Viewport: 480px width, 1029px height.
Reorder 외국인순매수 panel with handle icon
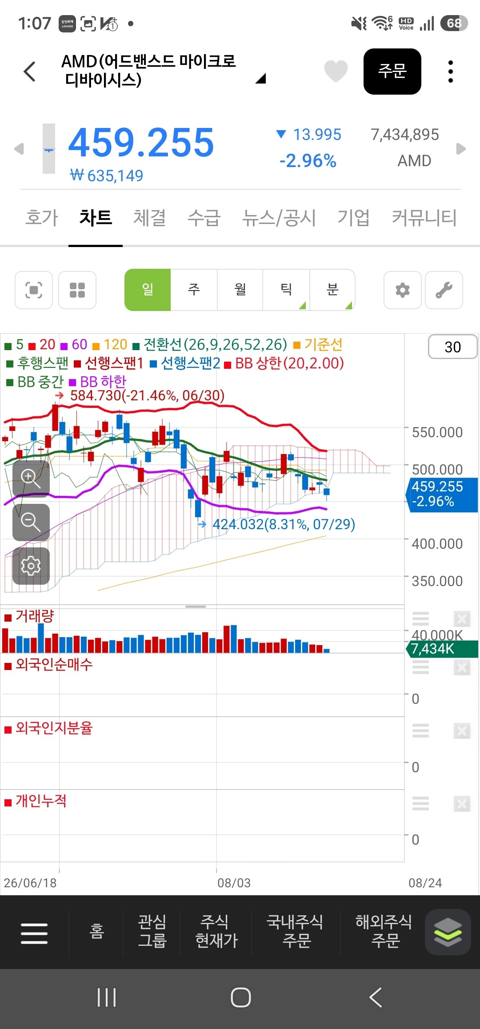420,667
